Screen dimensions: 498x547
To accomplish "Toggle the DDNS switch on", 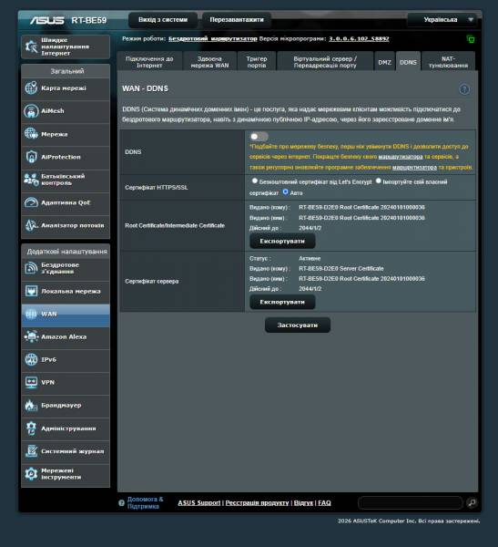I will tap(259, 137).
